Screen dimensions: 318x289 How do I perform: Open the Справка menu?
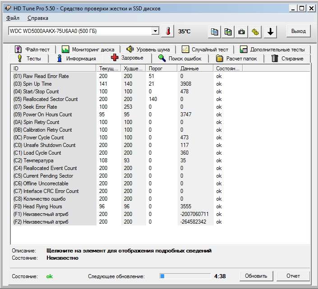tap(38, 18)
